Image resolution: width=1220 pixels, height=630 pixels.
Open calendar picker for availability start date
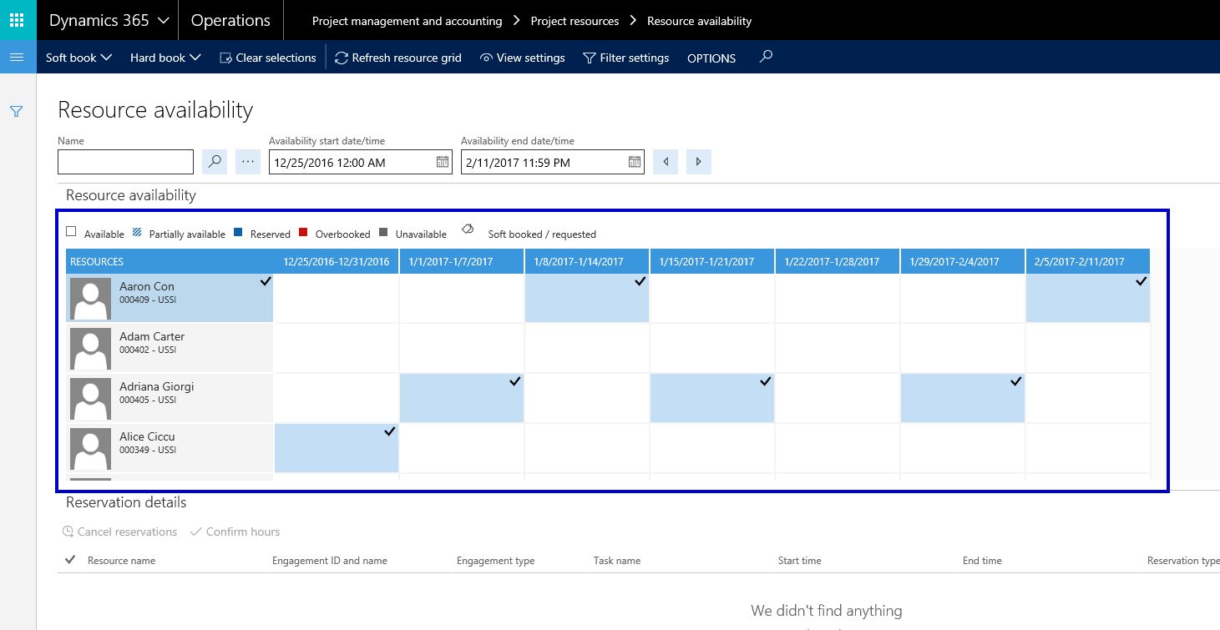click(443, 162)
